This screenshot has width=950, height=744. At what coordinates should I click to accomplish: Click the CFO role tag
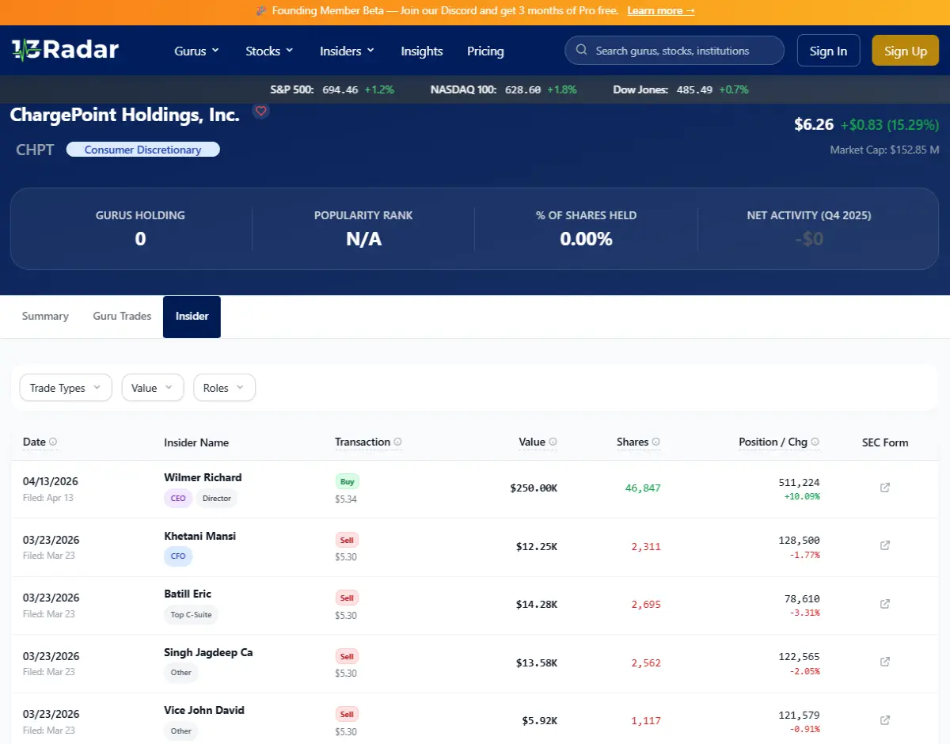(x=178, y=556)
